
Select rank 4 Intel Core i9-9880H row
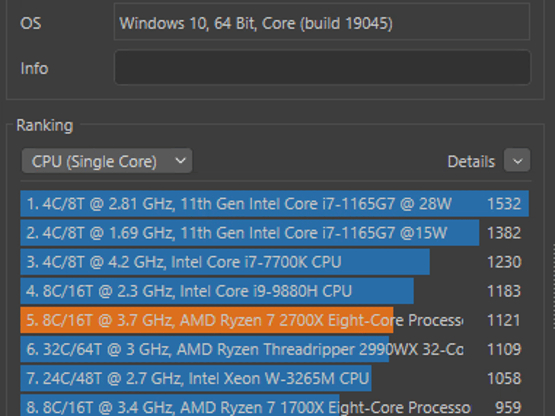(275, 291)
